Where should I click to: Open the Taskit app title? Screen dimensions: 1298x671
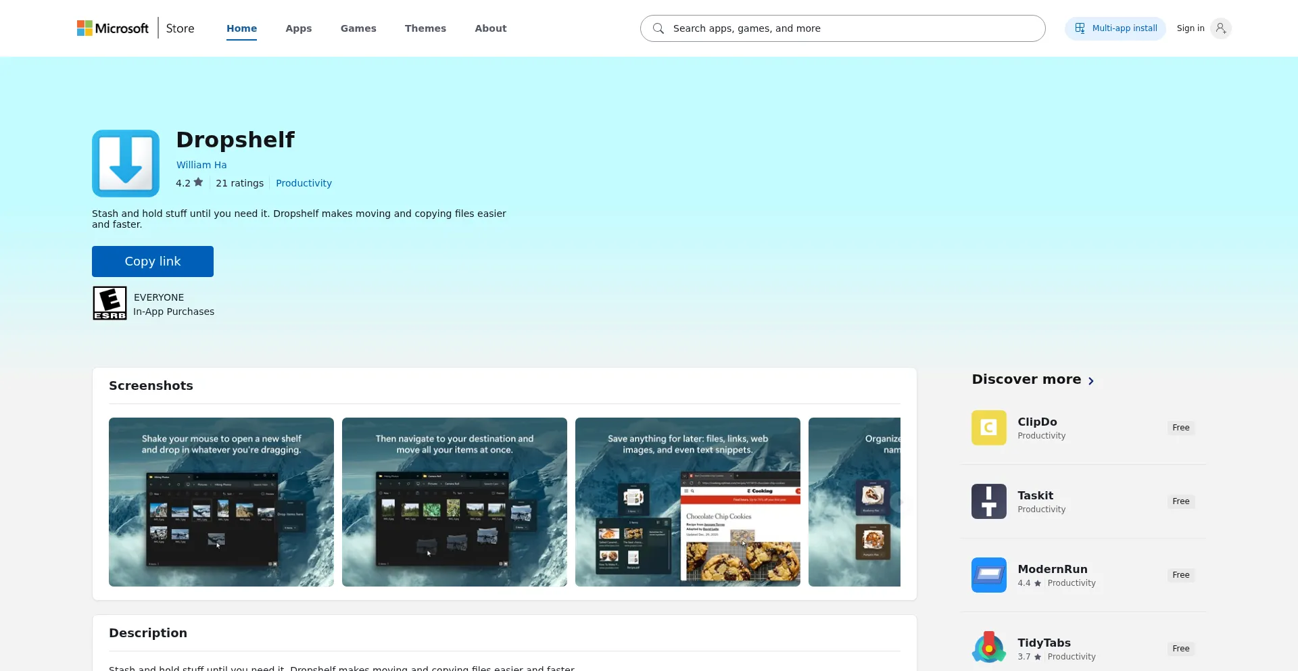(1035, 495)
